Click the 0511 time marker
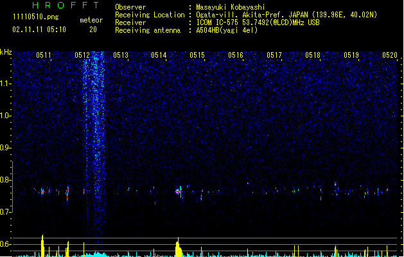This screenshot has height=257, width=404. pos(43,55)
